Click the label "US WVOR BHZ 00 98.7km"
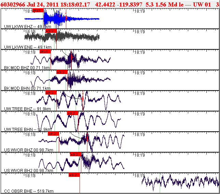Viewport: 220px width, 194px height. point(29,150)
